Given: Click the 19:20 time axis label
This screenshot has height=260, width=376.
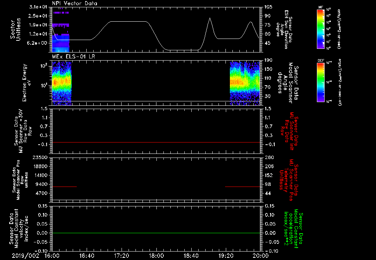Looking at the screenshot, I should point(226,256).
